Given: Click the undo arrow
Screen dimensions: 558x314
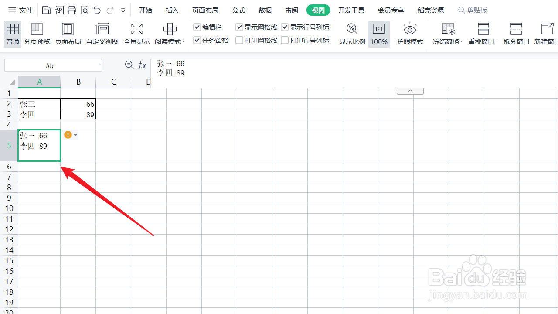Looking at the screenshot, I should pyautogui.click(x=97, y=10).
